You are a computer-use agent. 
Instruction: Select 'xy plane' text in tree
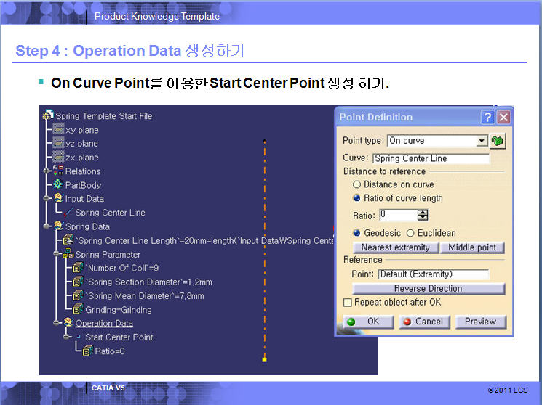pyautogui.click(x=82, y=130)
